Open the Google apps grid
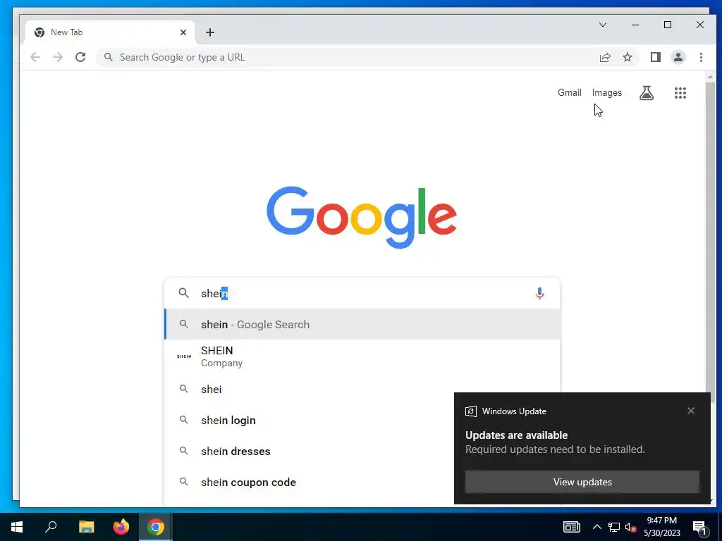The image size is (722, 541). (680, 93)
